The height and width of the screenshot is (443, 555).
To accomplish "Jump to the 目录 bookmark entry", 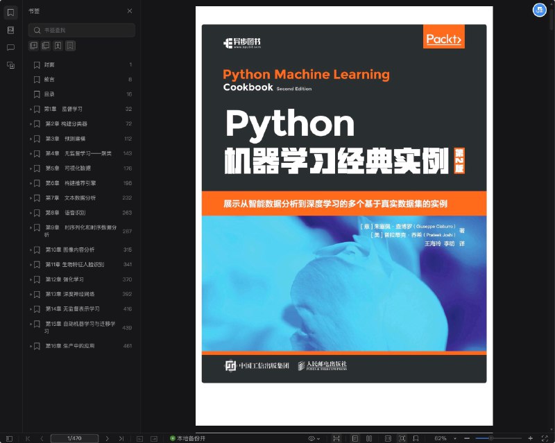I will tap(52, 94).
